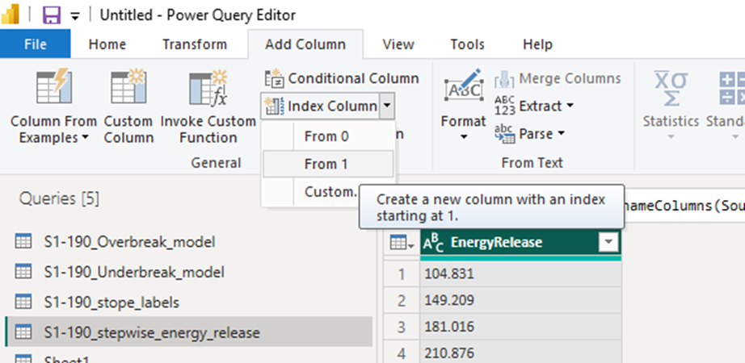Viewport: 745px width, 363px height.
Task: Add a Custom Column
Action: (128, 107)
